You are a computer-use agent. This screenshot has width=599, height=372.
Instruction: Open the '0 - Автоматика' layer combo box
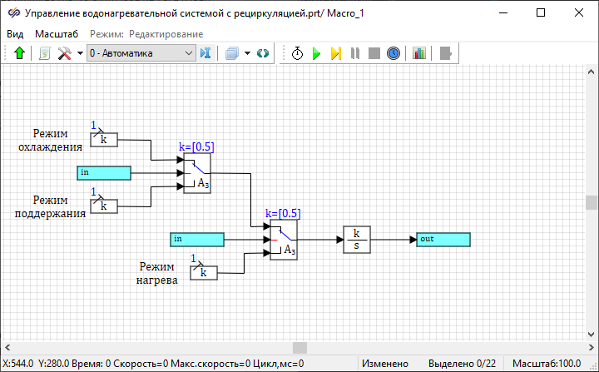pos(140,53)
